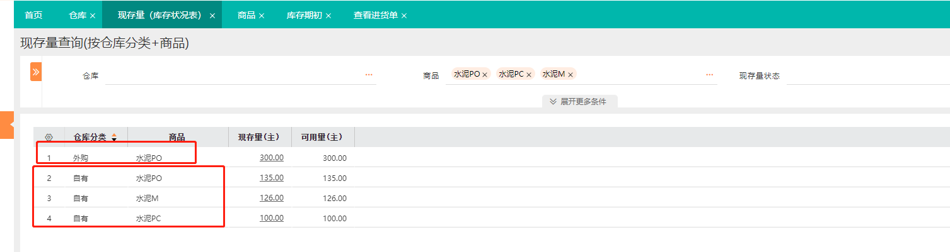The width and height of the screenshot is (950, 252).
Task: Close the 库存期初 tab
Action: 328,16
